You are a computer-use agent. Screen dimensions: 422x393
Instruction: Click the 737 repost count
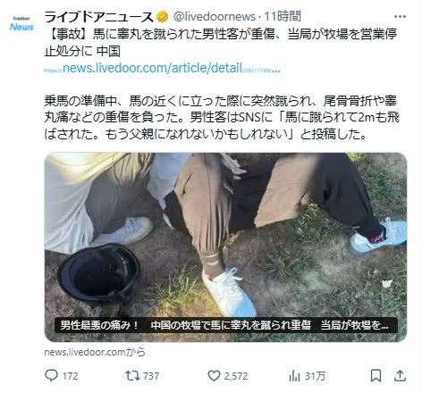point(151,376)
